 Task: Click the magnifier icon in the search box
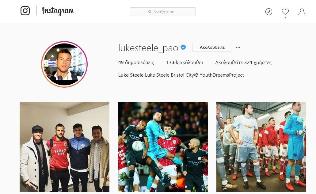coord(150,12)
